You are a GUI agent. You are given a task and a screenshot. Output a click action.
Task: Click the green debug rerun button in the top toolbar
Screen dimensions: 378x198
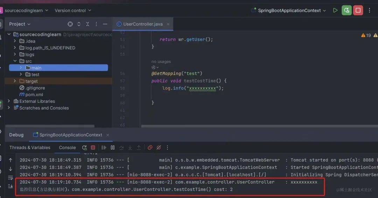[x=346, y=10]
